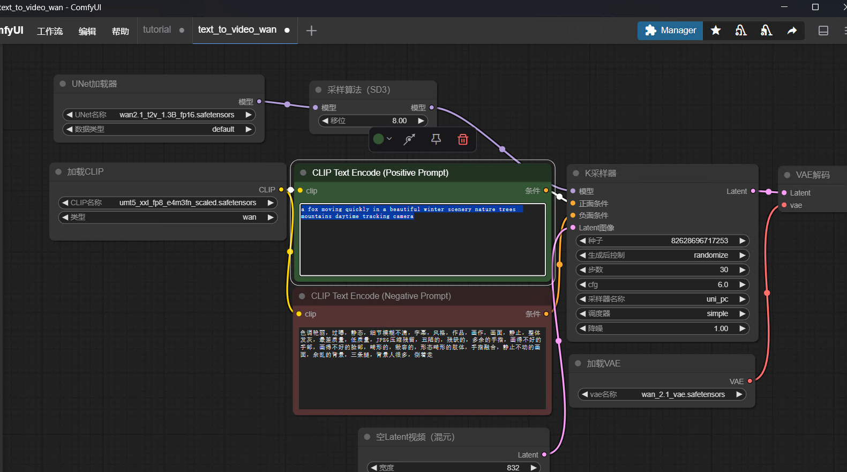Screen dimensions: 847x472
Task: Click inside the negative prompt text area
Action: click(x=422, y=368)
